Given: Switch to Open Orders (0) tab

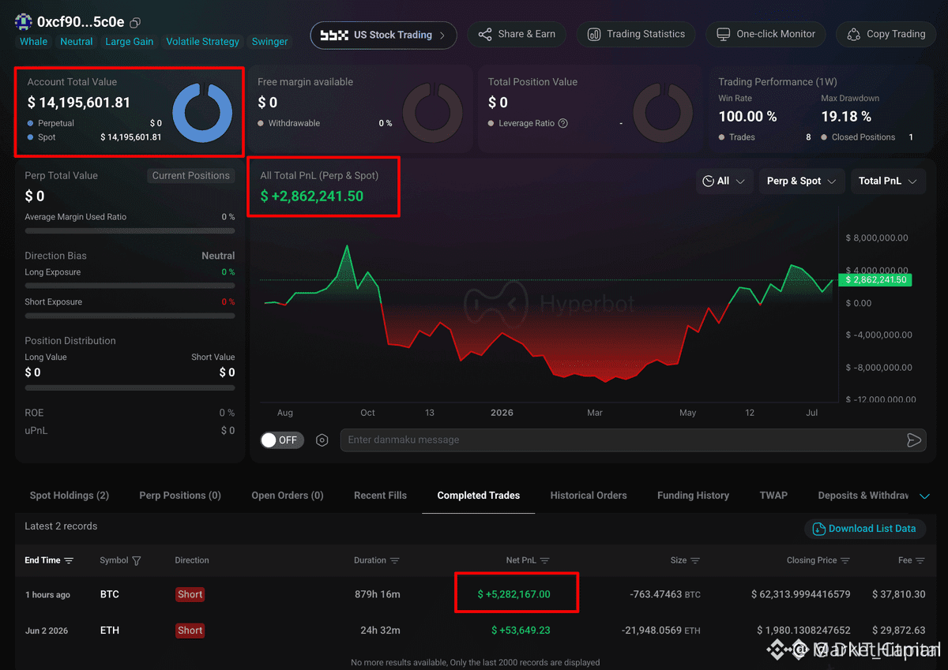Looking at the screenshot, I should 288,496.
